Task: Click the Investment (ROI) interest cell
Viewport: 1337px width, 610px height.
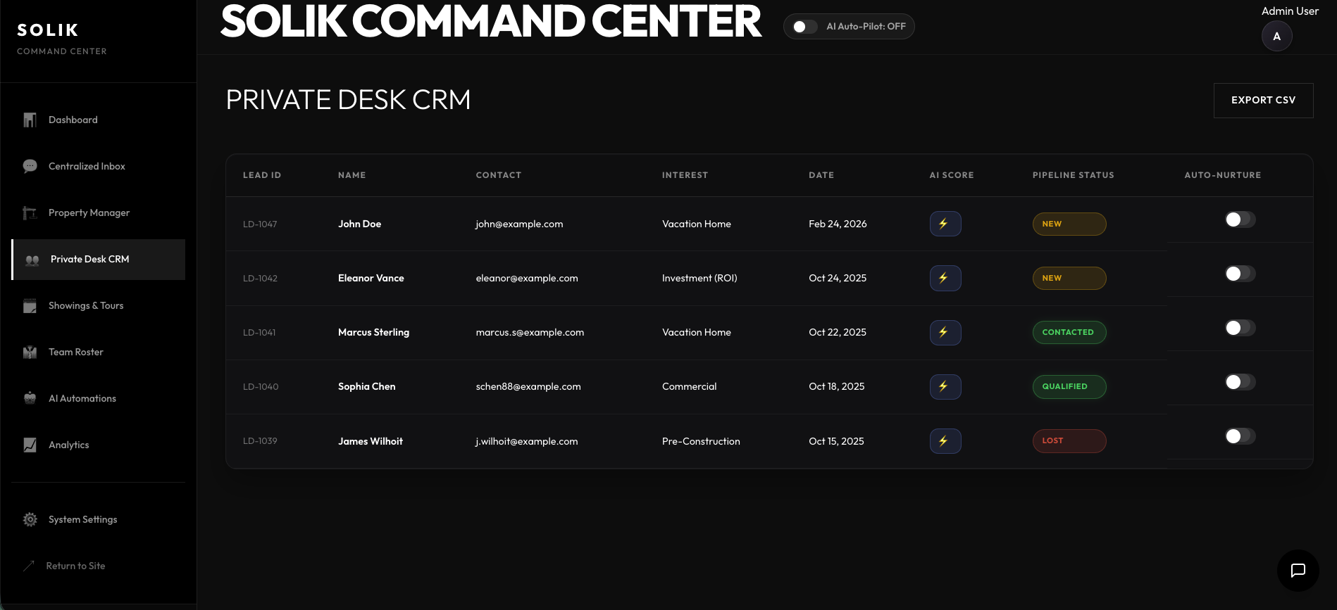Action: [699, 278]
